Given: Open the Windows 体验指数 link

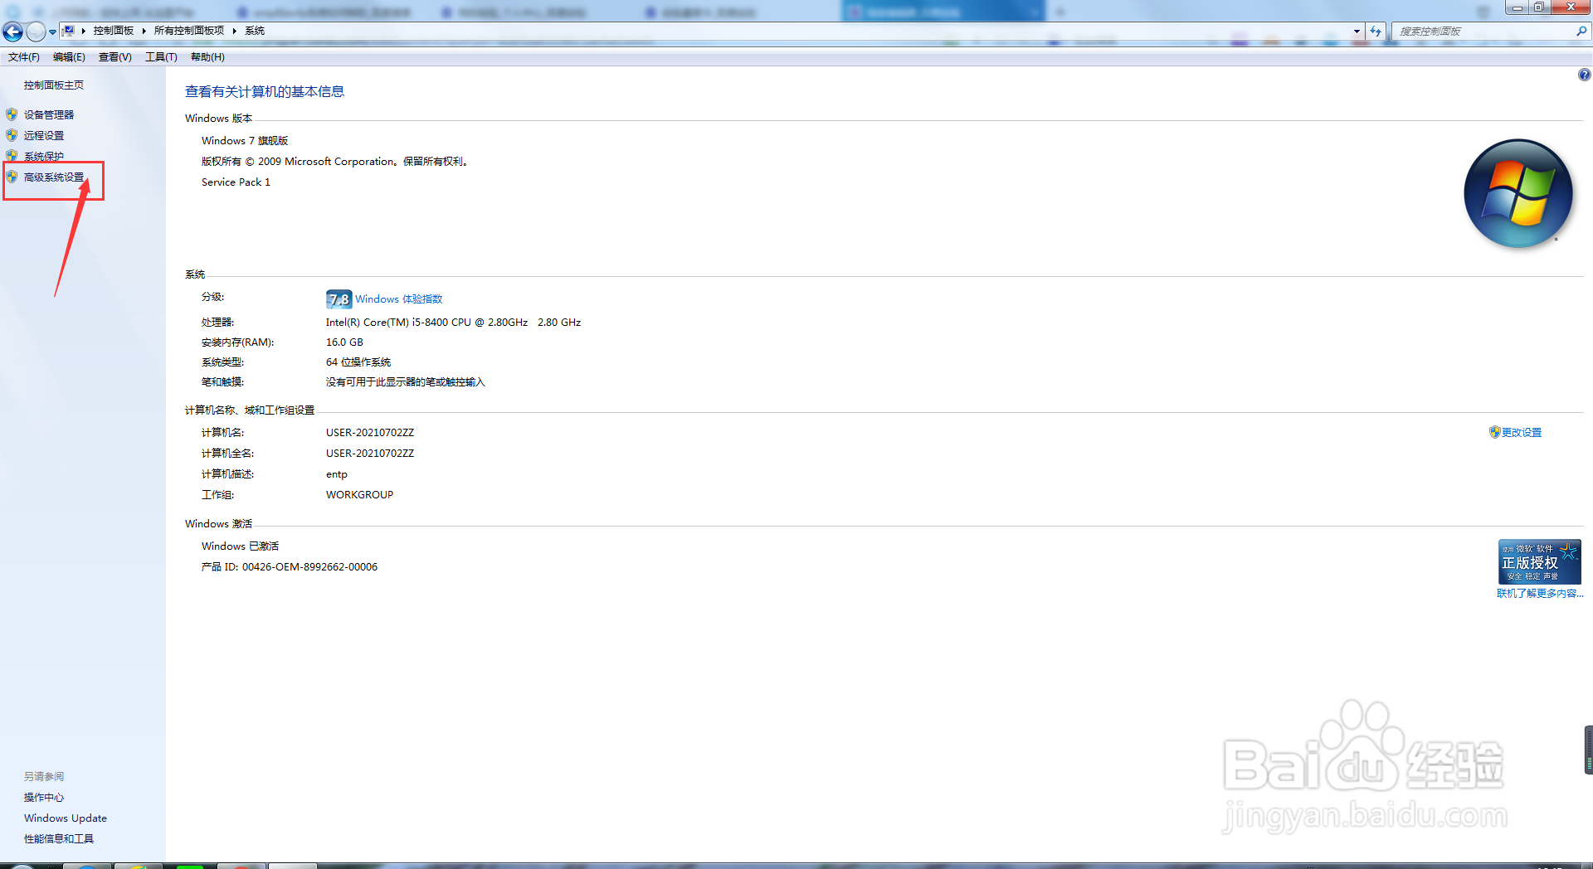Looking at the screenshot, I should (x=399, y=299).
